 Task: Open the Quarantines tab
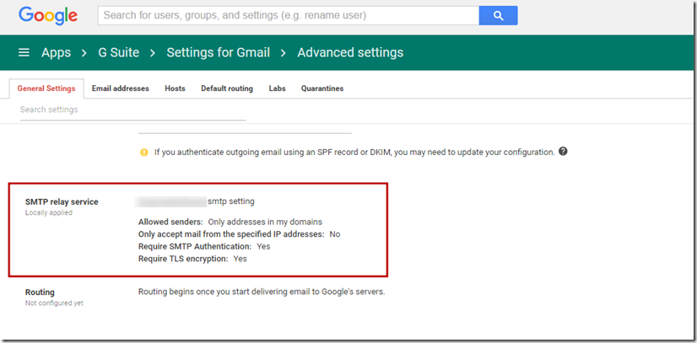pyautogui.click(x=322, y=88)
